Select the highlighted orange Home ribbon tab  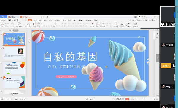[30, 20]
